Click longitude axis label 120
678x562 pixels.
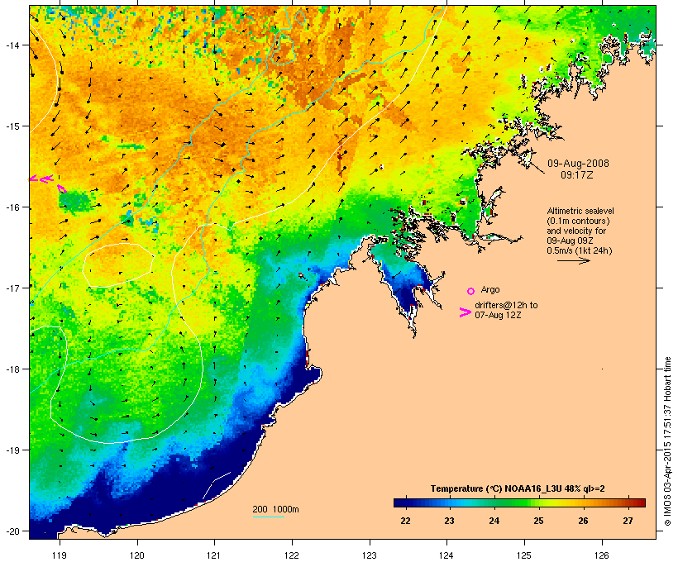click(137, 555)
